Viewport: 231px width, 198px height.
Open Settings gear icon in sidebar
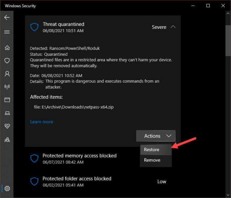pyautogui.click(x=7, y=188)
